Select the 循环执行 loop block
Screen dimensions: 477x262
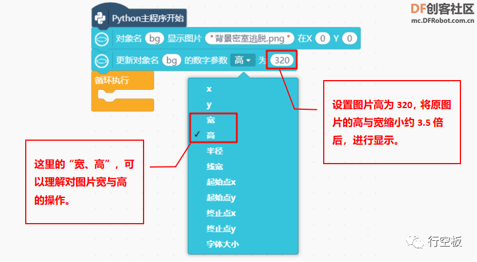[x=122, y=91]
